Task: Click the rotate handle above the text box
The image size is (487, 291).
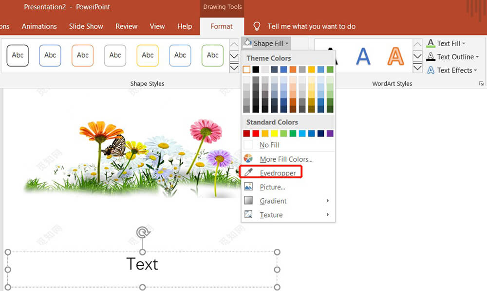Action: tap(143, 232)
